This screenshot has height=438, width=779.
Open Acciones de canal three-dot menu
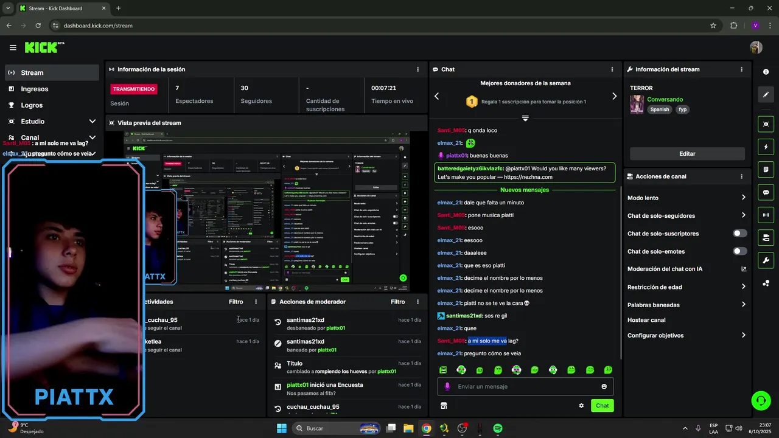[x=741, y=176]
